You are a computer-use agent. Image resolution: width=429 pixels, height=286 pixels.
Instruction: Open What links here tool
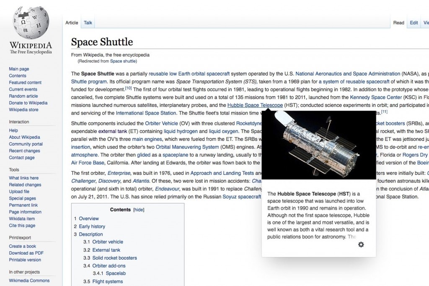[x=24, y=178]
